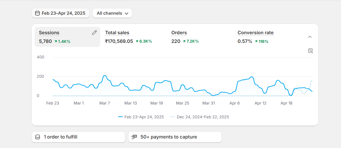Click the green trend arrow next to 7.2K%

(x=184, y=41)
